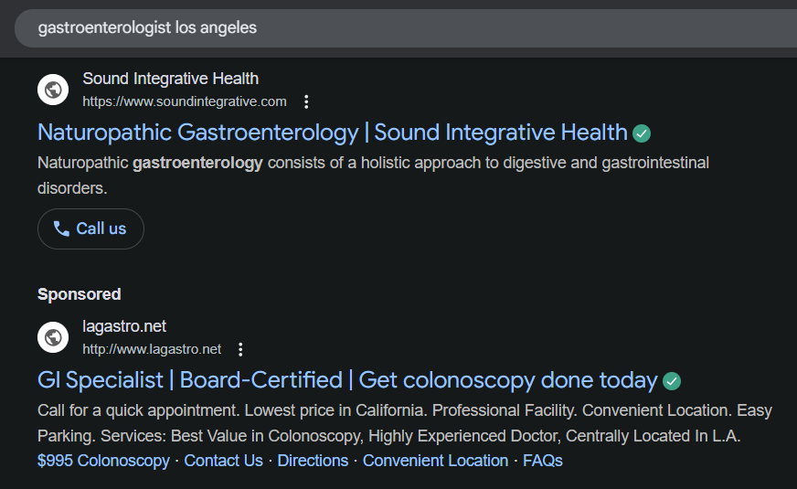This screenshot has width=797, height=489.
Task: Open three-dot menu beside lagastro.net URL
Action: click(x=240, y=349)
